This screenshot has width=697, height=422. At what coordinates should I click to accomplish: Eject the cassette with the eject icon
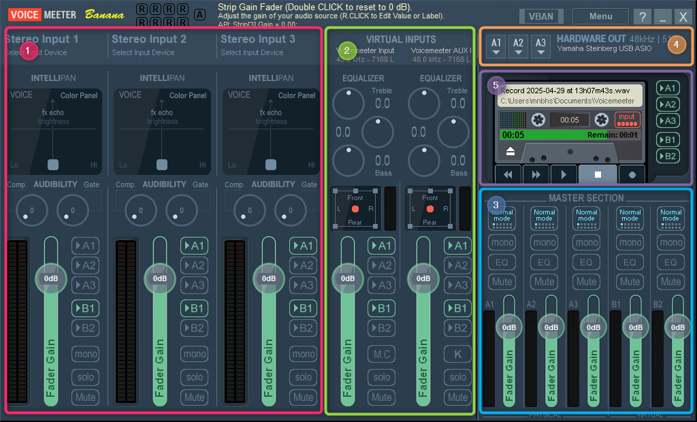coord(510,152)
